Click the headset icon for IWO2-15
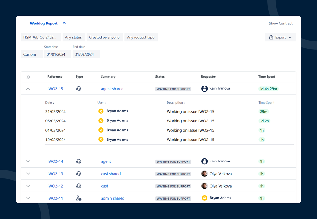 79,89
